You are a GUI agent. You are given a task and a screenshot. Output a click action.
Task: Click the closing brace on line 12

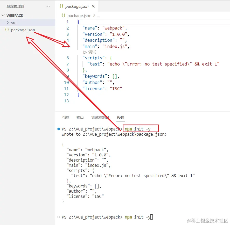[79, 95]
